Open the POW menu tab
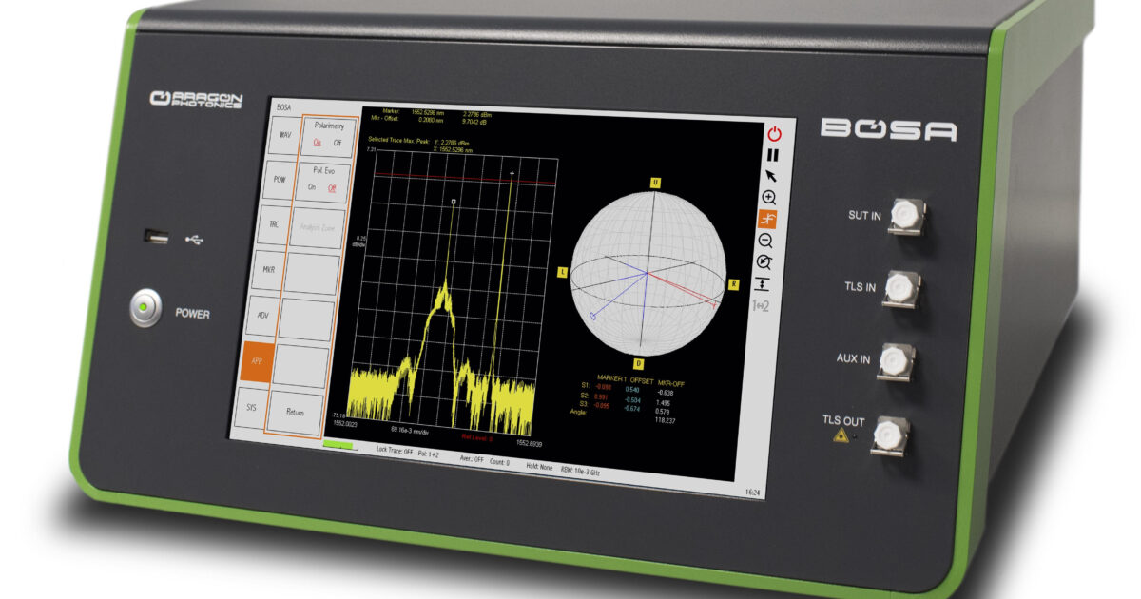 278,180
